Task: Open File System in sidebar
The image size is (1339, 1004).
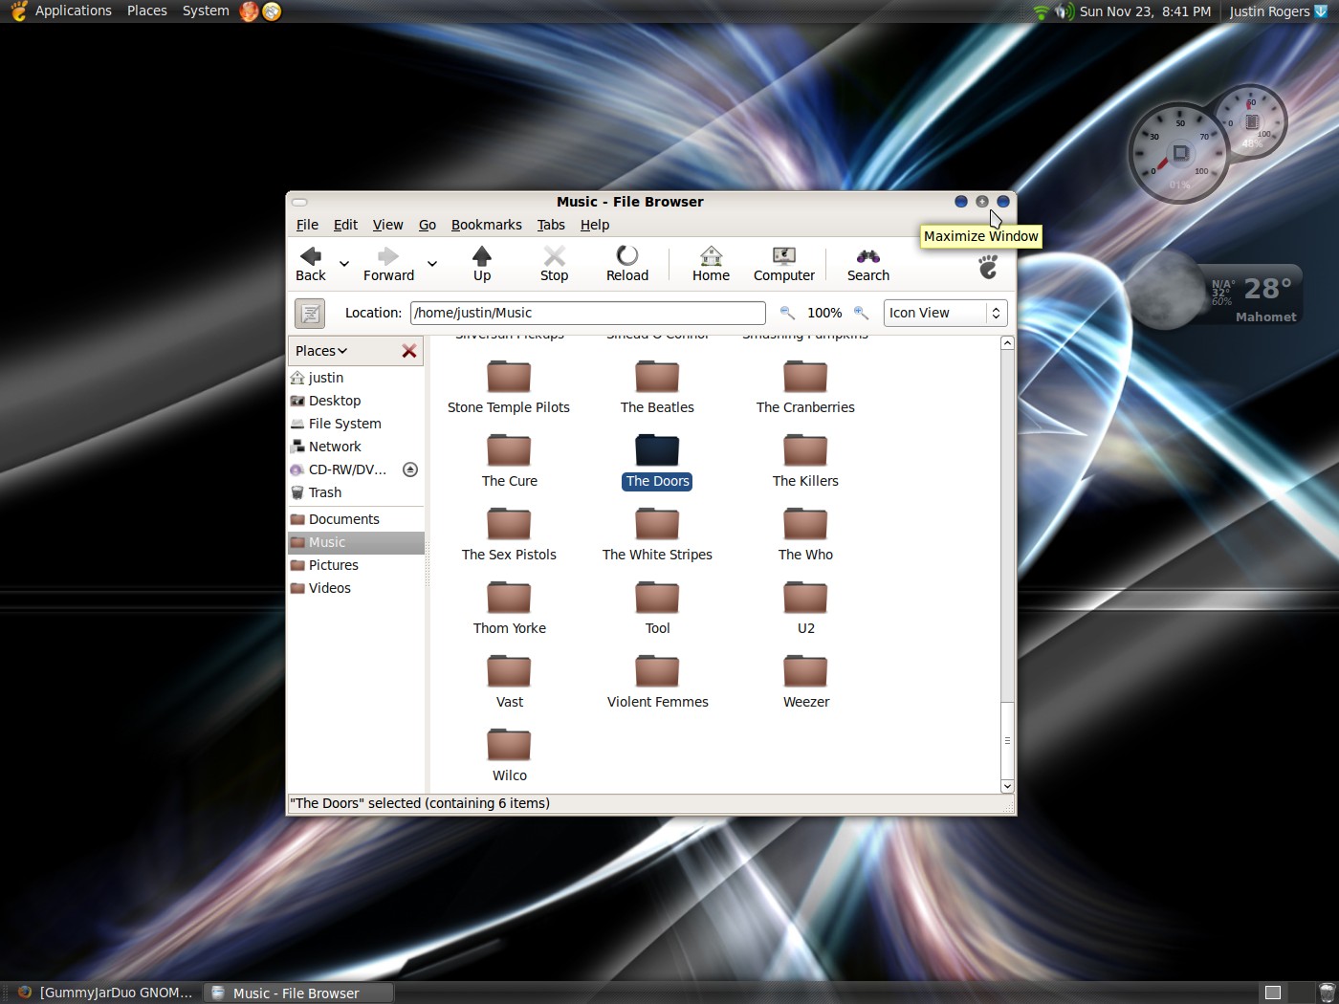Action: coord(356,424)
